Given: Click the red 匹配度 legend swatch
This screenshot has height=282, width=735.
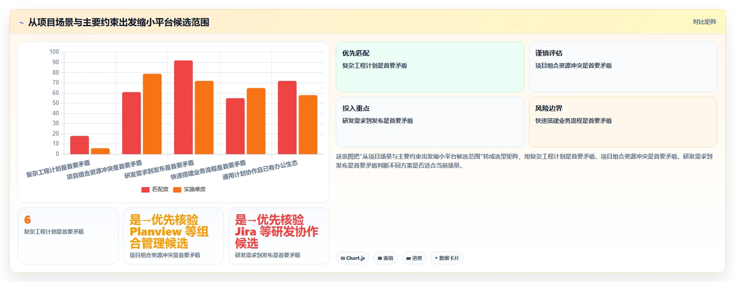Looking at the screenshot, I should point(145,190).
